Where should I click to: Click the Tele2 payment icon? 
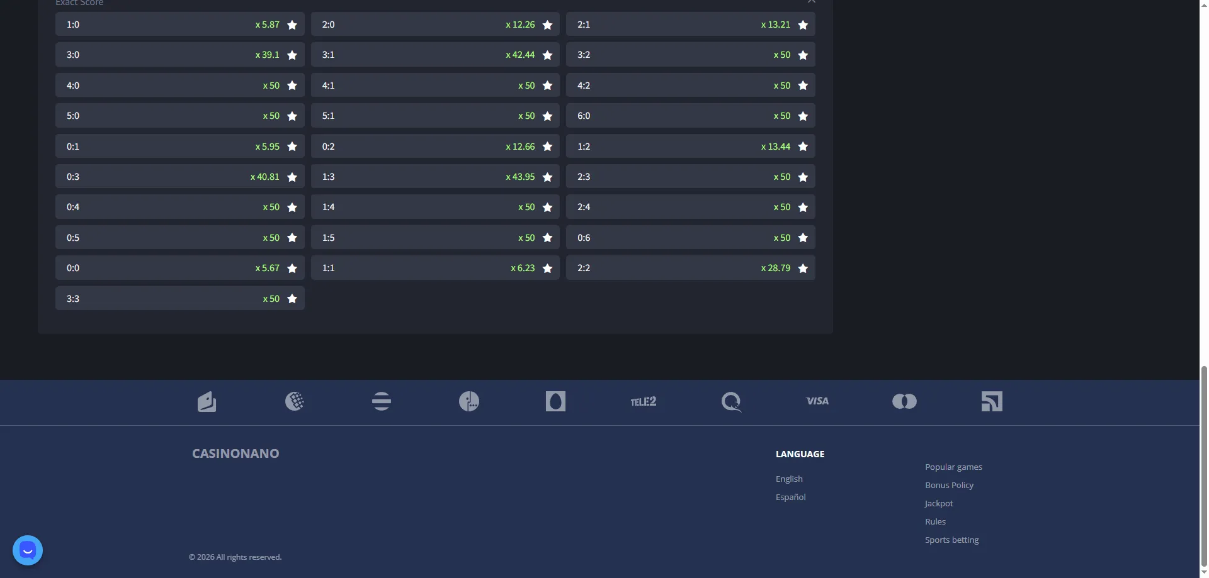(644, 401)
